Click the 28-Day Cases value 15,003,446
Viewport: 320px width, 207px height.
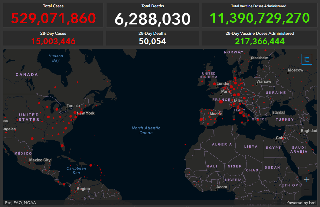click(53, 41)
